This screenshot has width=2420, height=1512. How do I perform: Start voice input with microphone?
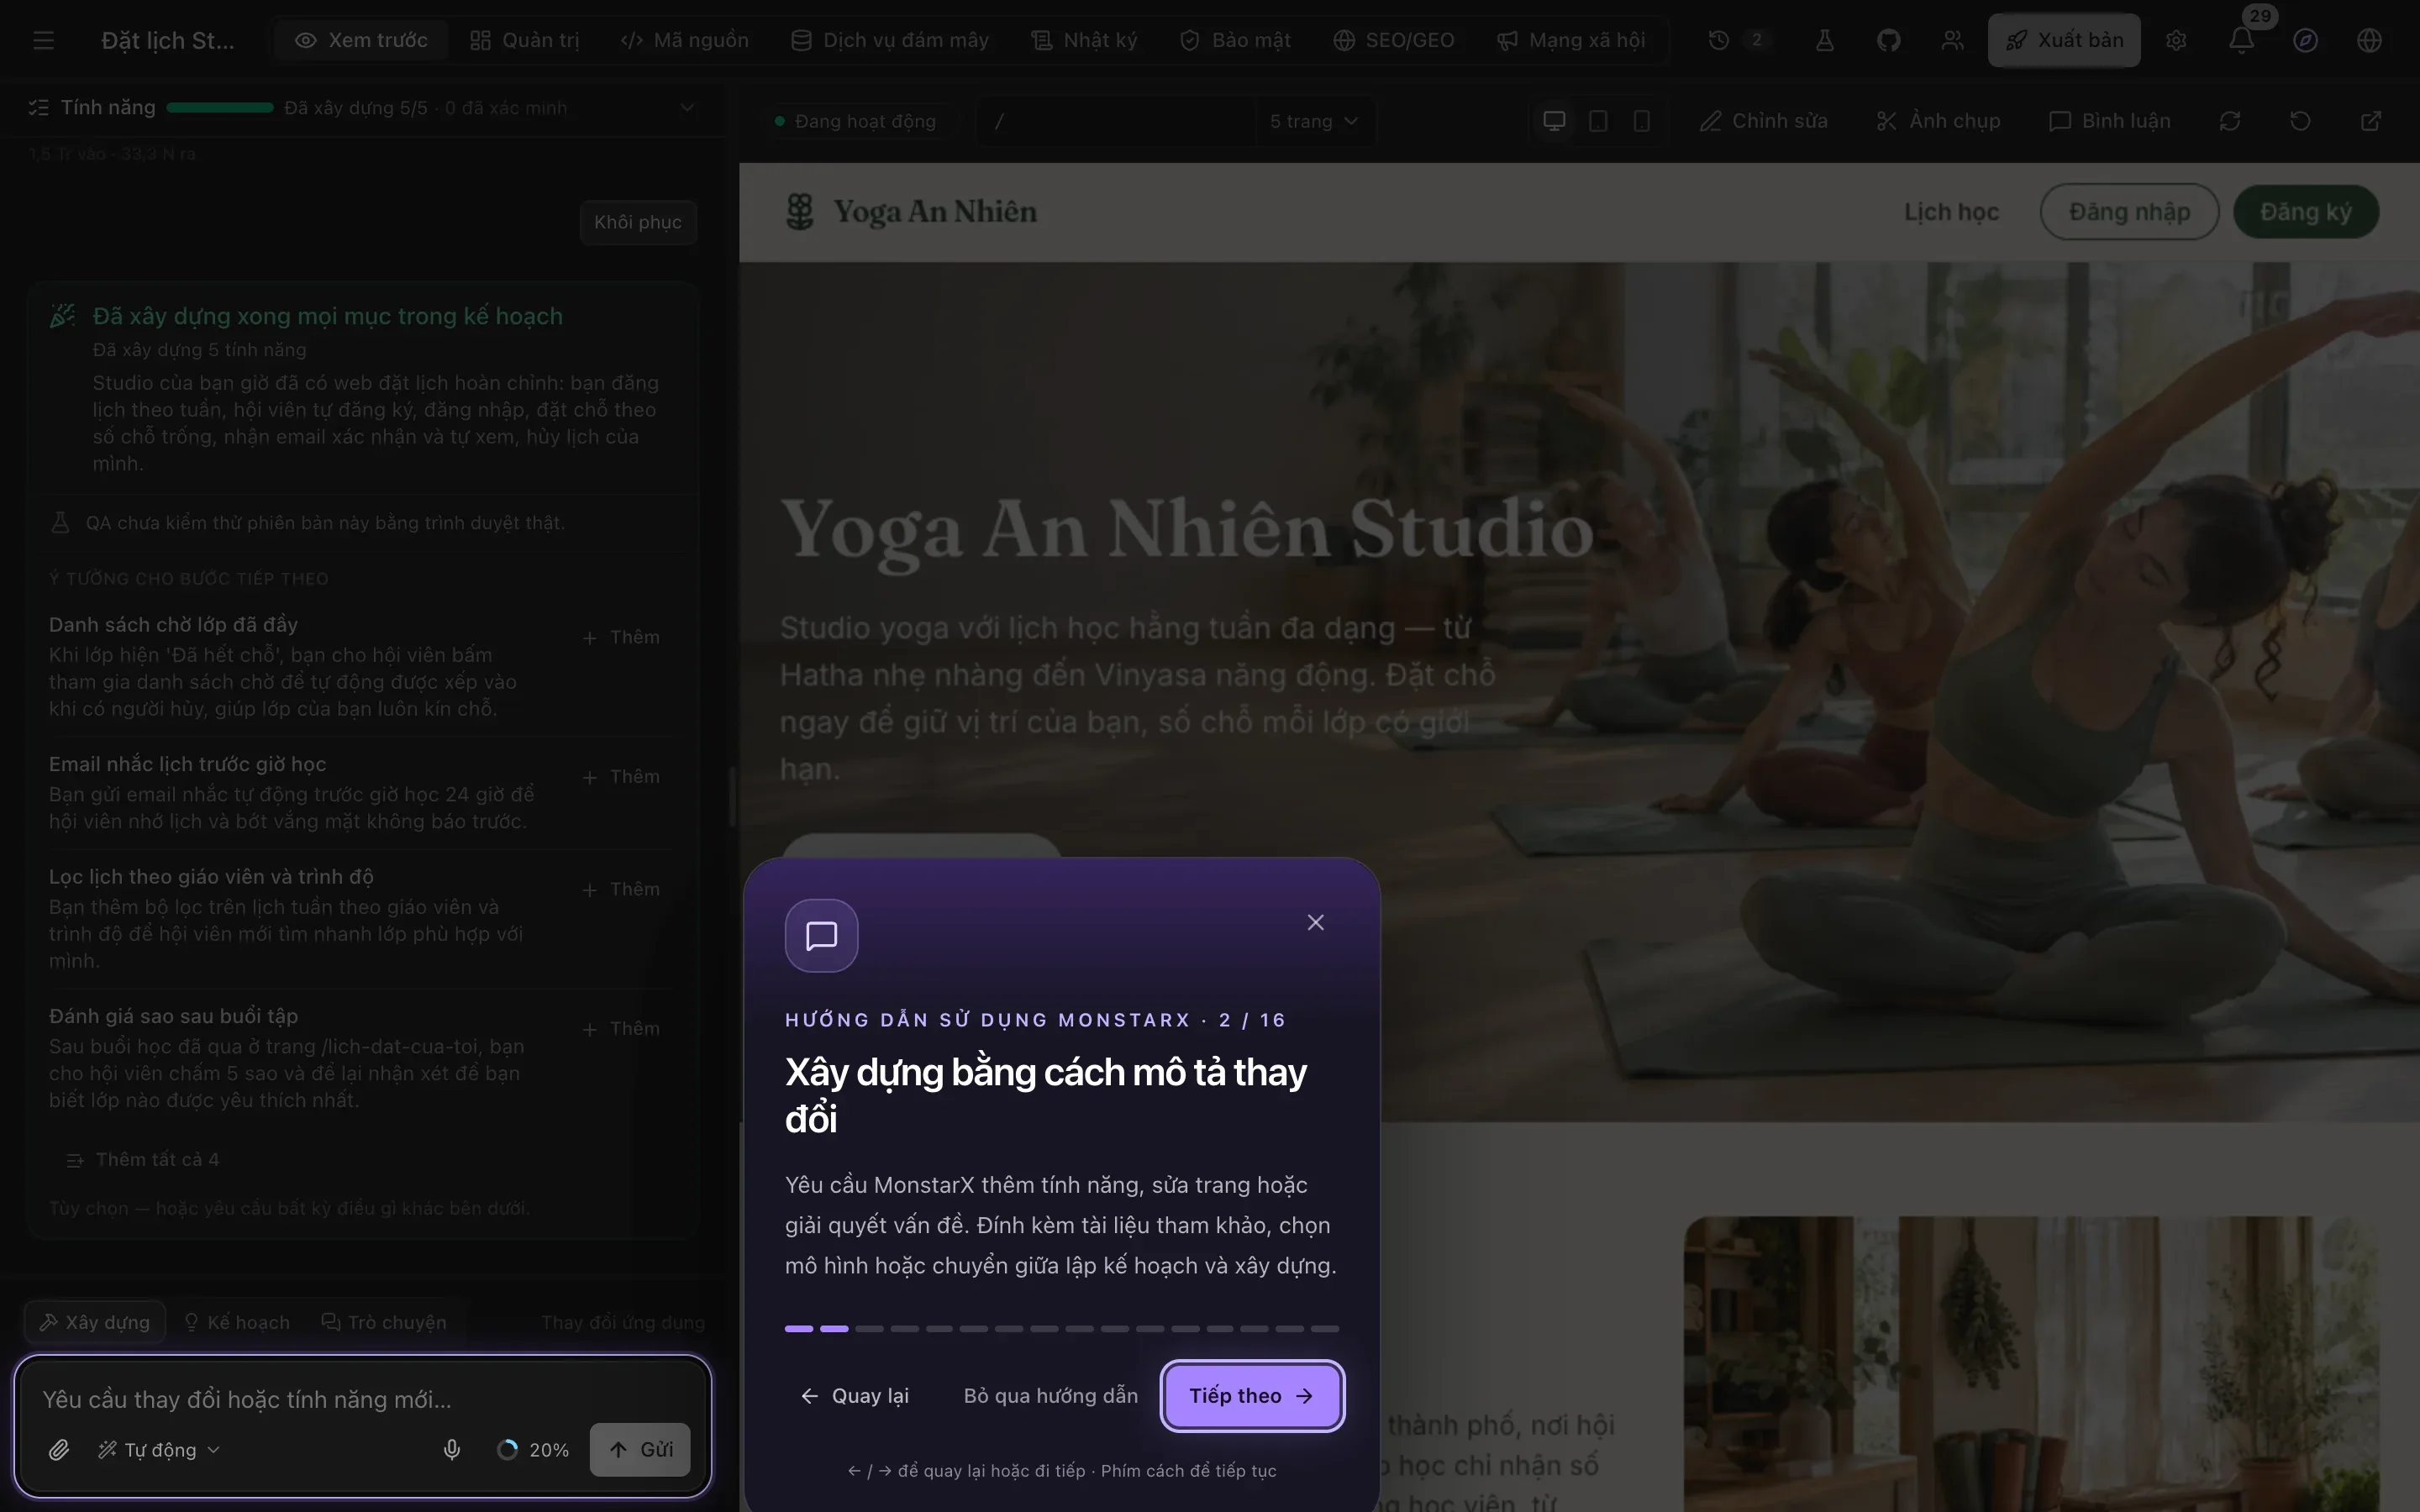click(452, 1449)
